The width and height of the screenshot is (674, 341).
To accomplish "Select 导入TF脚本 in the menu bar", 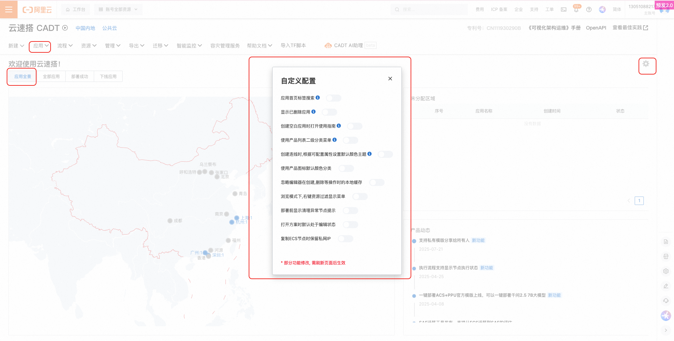I will (x=293, y=45).
